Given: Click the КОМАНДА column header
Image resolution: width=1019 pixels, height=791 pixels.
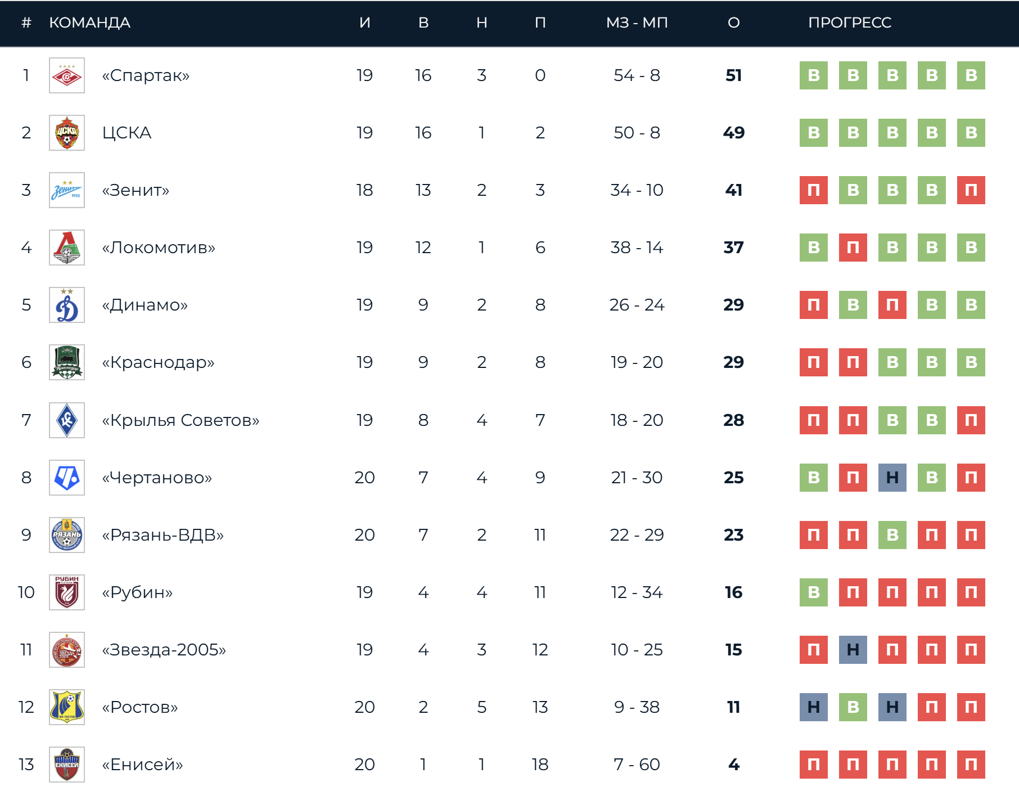Looking at the screenshot, I should click(x=90, y=23).
